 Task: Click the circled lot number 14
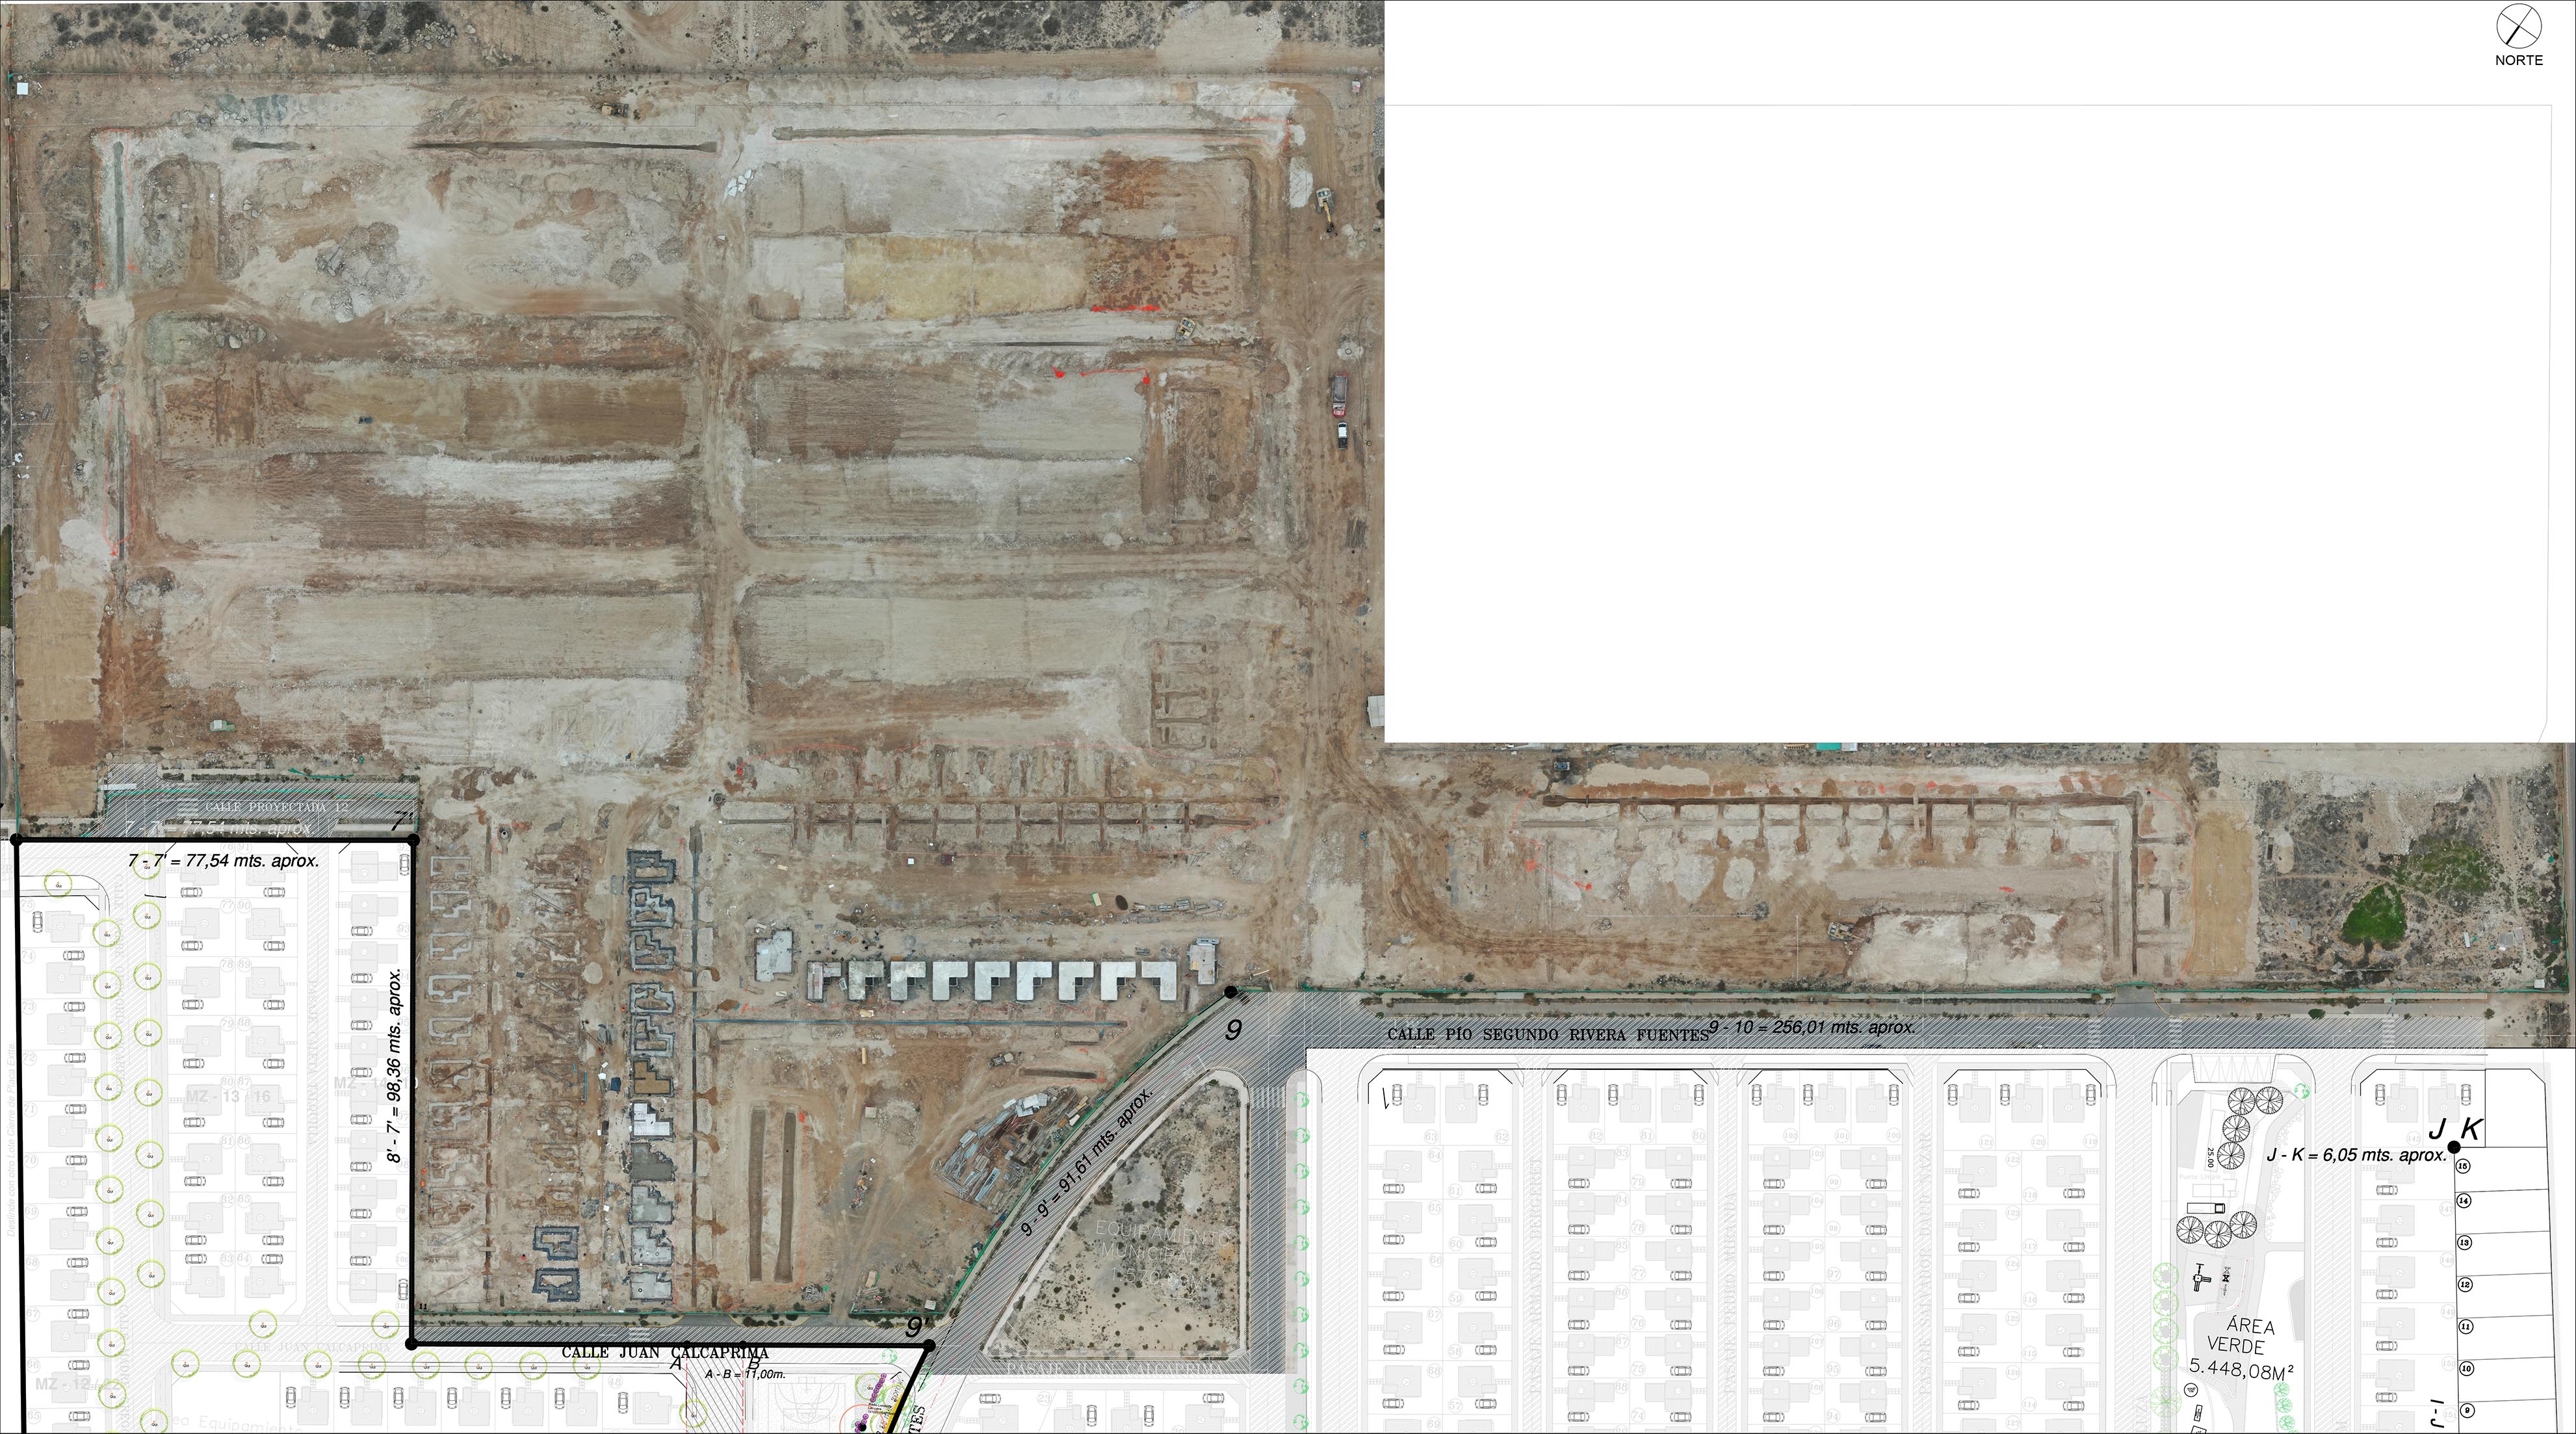click(x=2464, y=1200)
